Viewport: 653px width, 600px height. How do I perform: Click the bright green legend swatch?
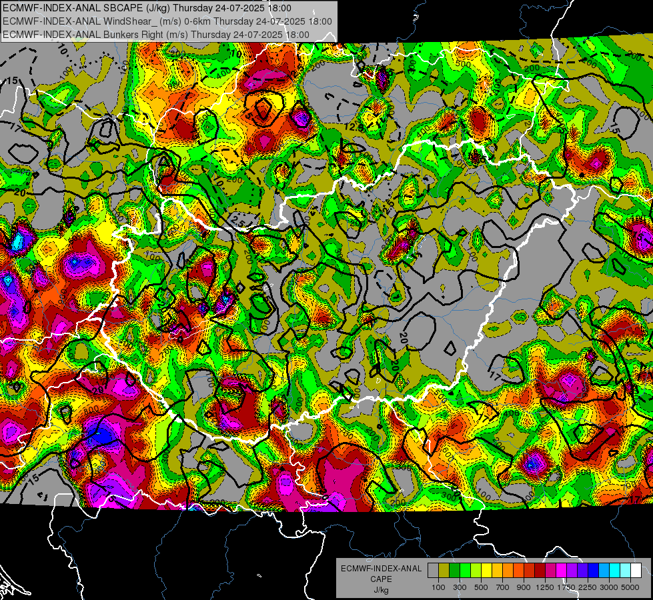(x=465, y=571)
